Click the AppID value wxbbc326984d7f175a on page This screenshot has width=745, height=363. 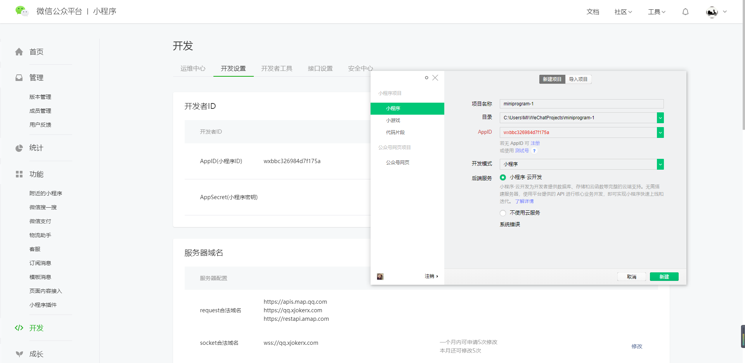pos(292,161)
